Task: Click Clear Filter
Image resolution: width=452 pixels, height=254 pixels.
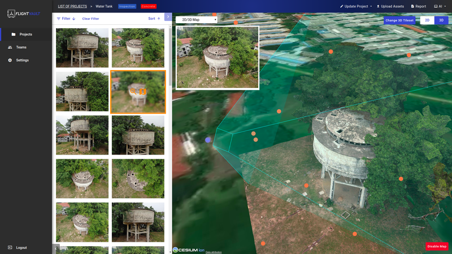Action: [x=90, y=19]
